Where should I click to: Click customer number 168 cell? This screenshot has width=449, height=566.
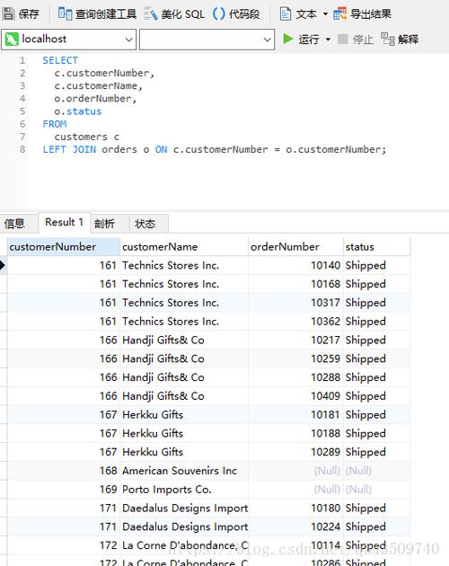tap(64, 471)
